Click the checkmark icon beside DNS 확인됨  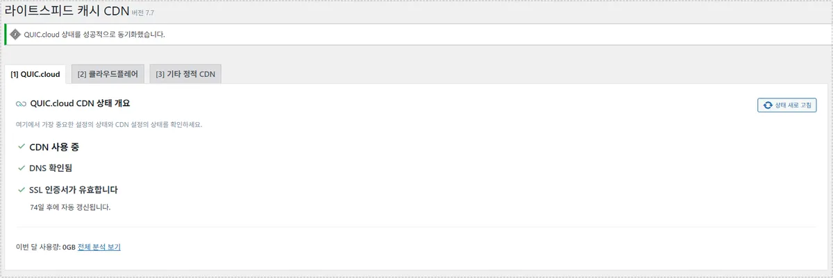click(x=21, y=168)
